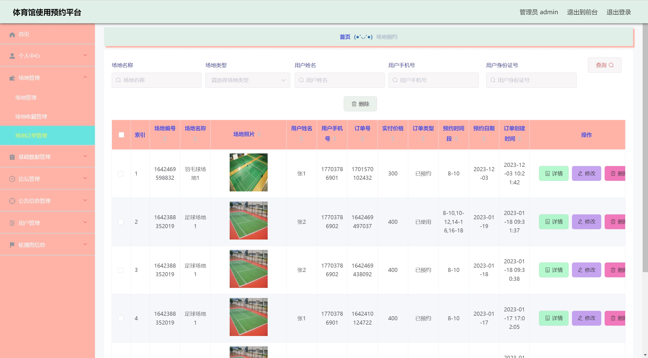648x358 pixels.
Task: Toggle the select-all checkbox in table header
Action: [121, 135]
